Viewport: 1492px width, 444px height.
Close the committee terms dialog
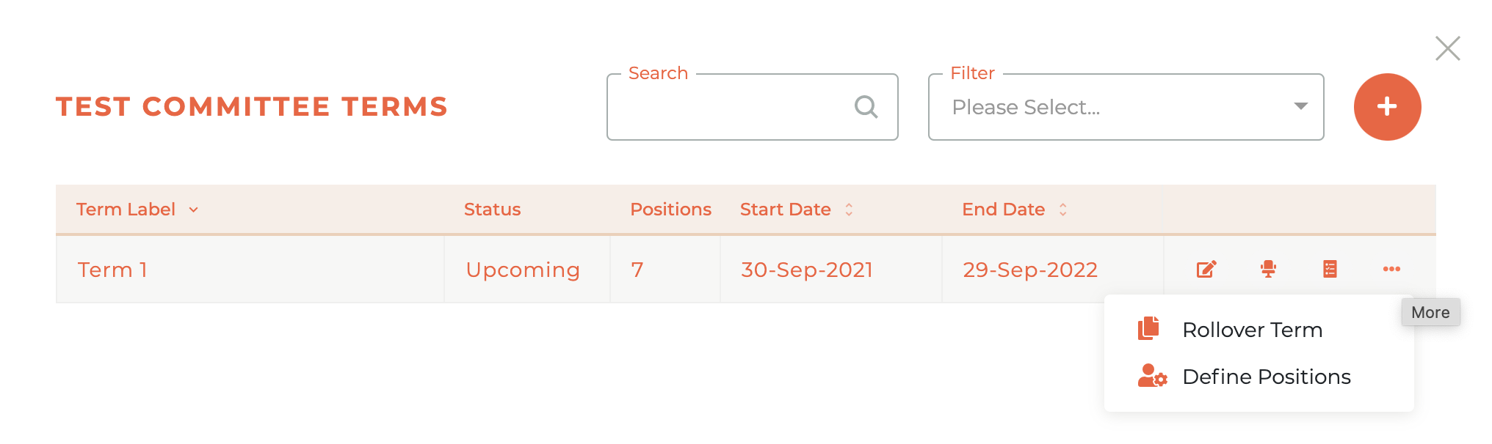click(x=1447, y=48)
